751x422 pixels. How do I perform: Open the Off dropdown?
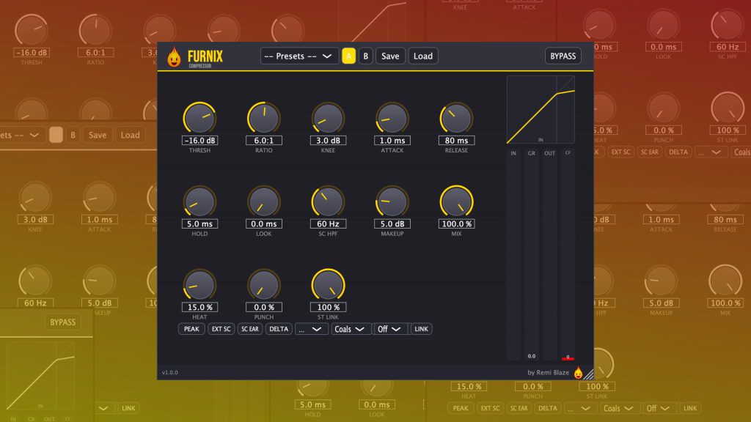[x=390, y=329]
